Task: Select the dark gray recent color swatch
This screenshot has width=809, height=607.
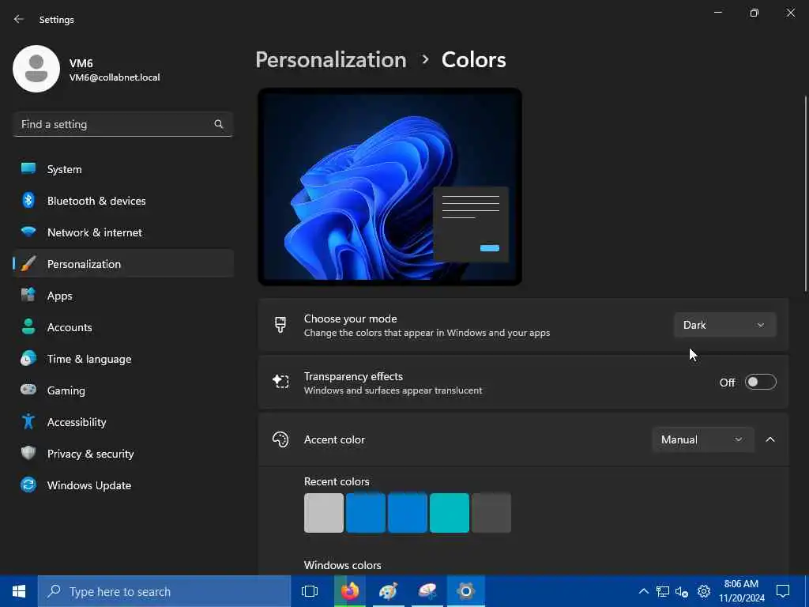Action: click(x=491, y=512)
